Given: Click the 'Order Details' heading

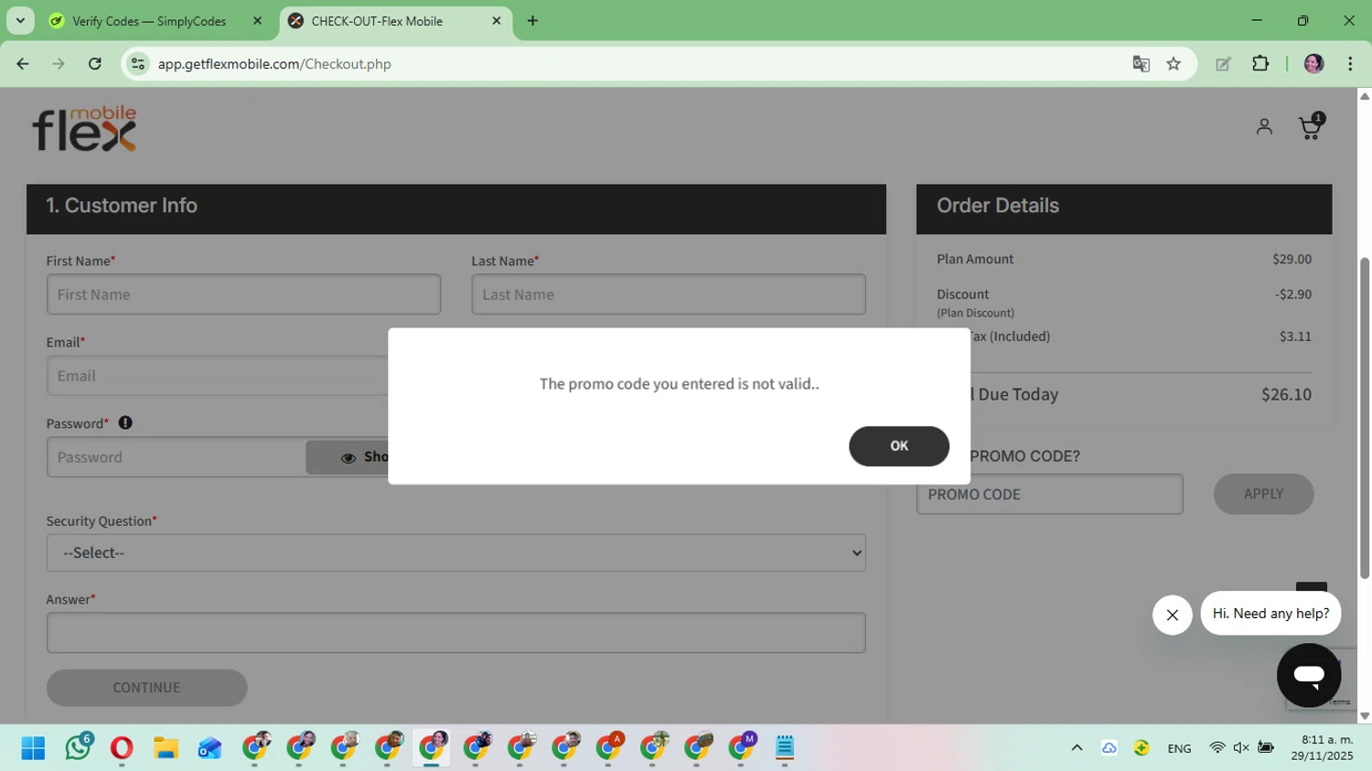Looking at the screenshot, I should 998,206.
